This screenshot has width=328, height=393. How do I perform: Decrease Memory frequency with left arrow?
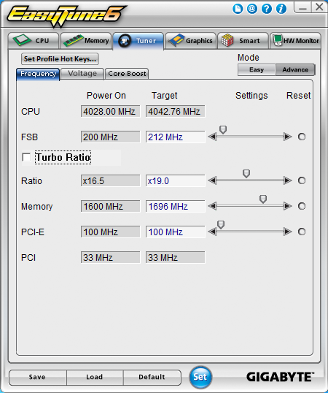(212, 206)
